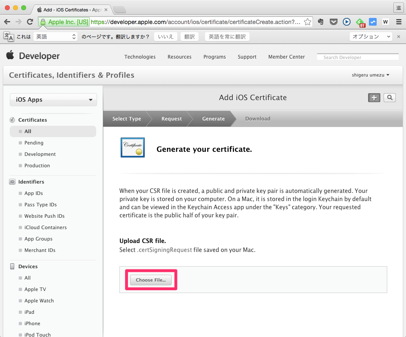This screenshot has width=406, height=337.
Task: Open the iOS Apps platform dropdown
Action: coord(53,100)
